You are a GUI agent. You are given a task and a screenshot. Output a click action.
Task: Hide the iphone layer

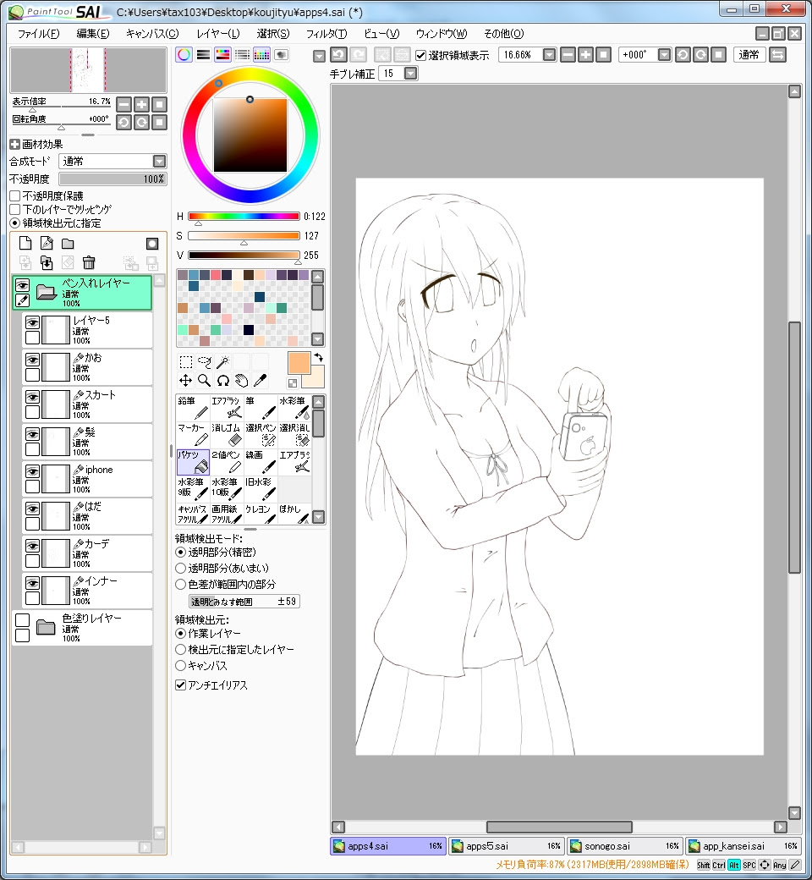pyautogui.click(x=32, y=471)
